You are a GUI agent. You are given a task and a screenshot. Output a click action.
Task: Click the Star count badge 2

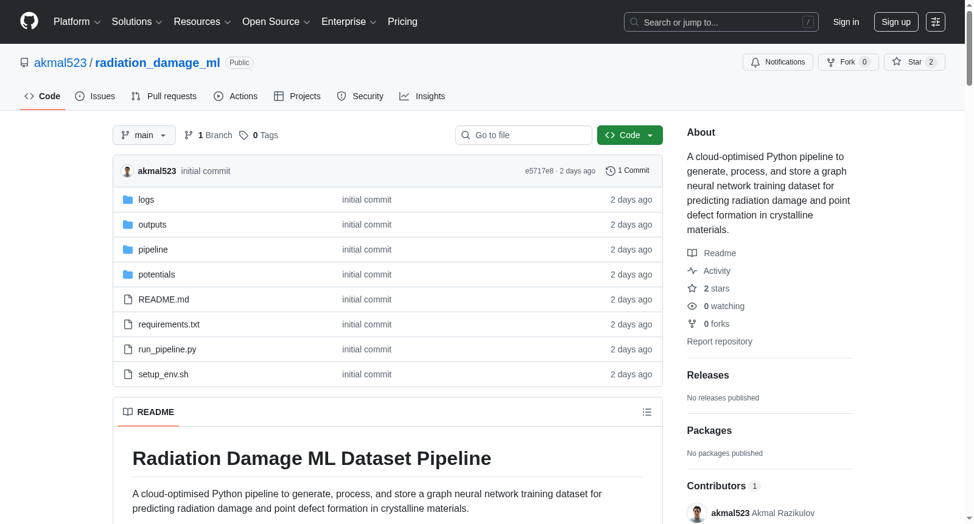pos(931,62)
